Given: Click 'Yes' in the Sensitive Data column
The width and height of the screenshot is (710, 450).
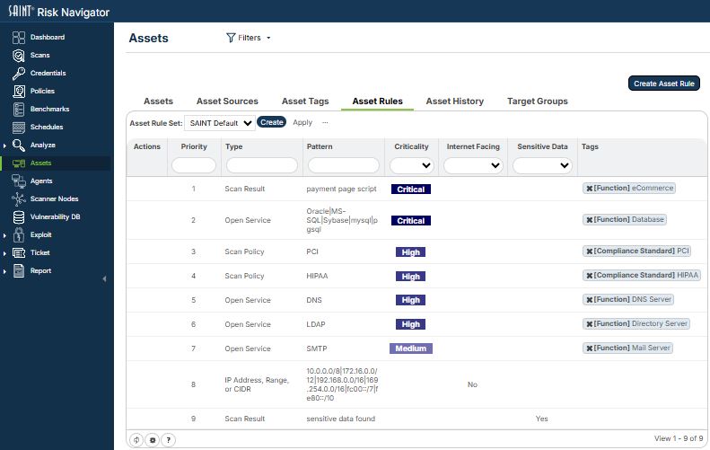Looking at the screenshot, I should point(541,419).
